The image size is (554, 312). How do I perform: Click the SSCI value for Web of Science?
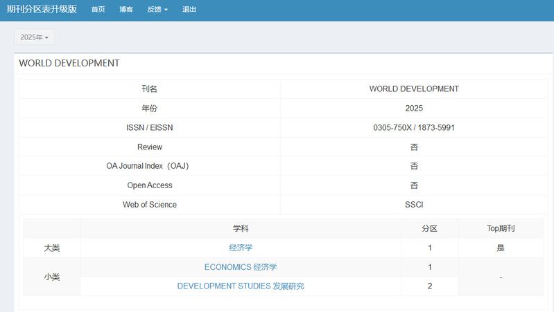point(414,205)
